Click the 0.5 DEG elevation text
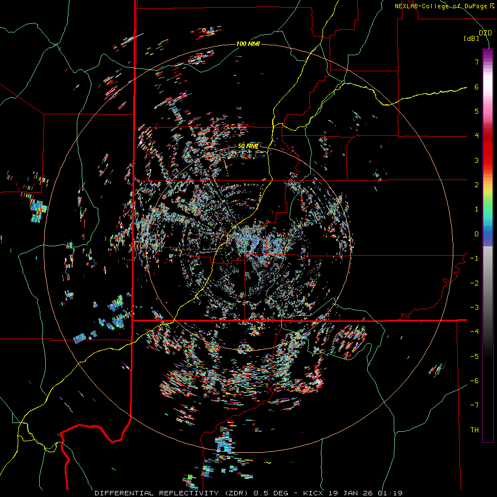 (271, 493)
